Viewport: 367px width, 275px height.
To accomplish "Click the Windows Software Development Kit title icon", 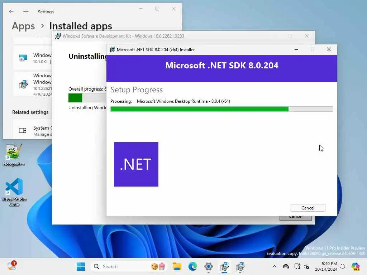I will [58, 36].
